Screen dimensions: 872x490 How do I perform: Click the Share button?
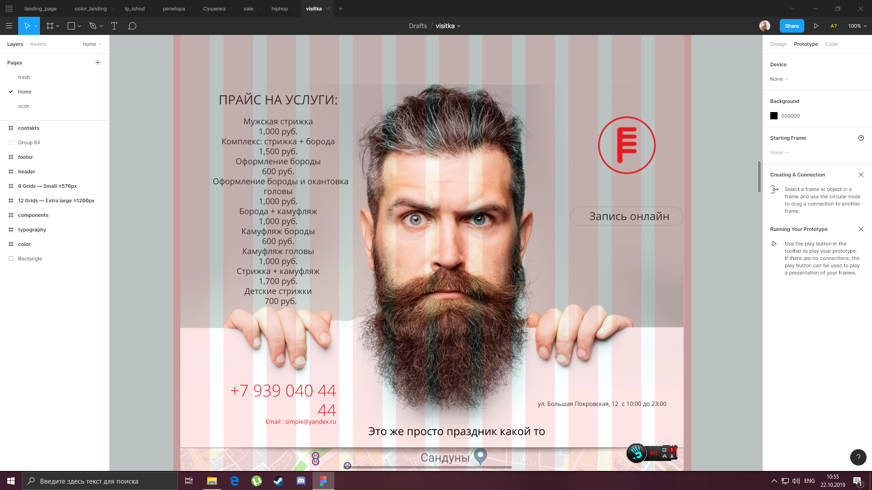point(792,26)
